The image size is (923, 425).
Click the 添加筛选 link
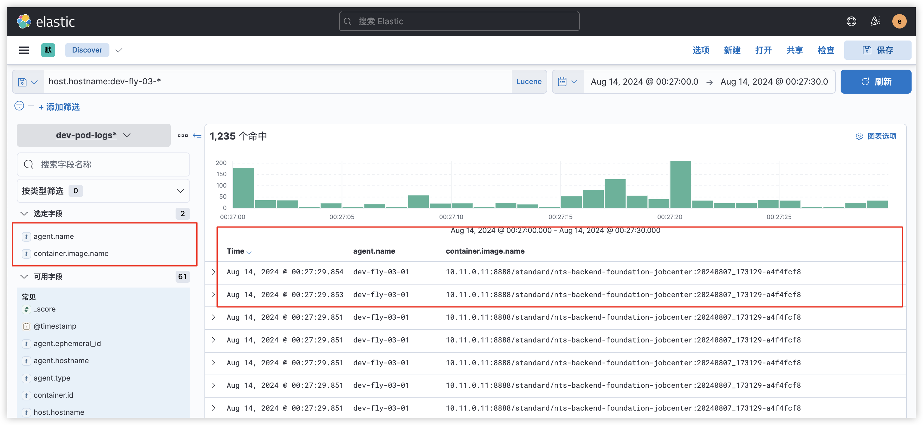pyautogui.click(x=60, y=107)
